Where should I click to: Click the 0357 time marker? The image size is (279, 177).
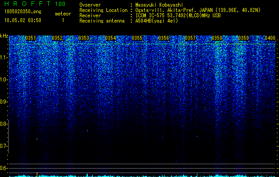point(190,38)
